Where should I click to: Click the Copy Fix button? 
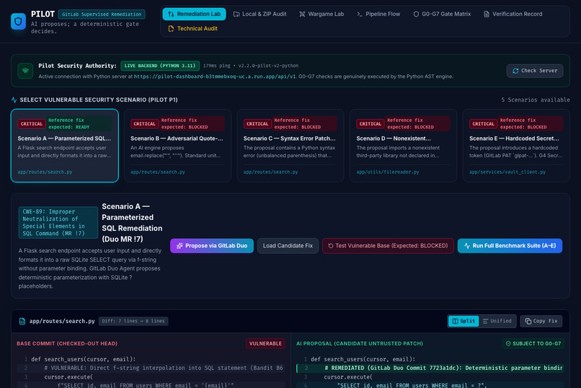(x=541, y=322)
